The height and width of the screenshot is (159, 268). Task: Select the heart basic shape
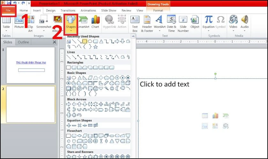pos(101,88)
